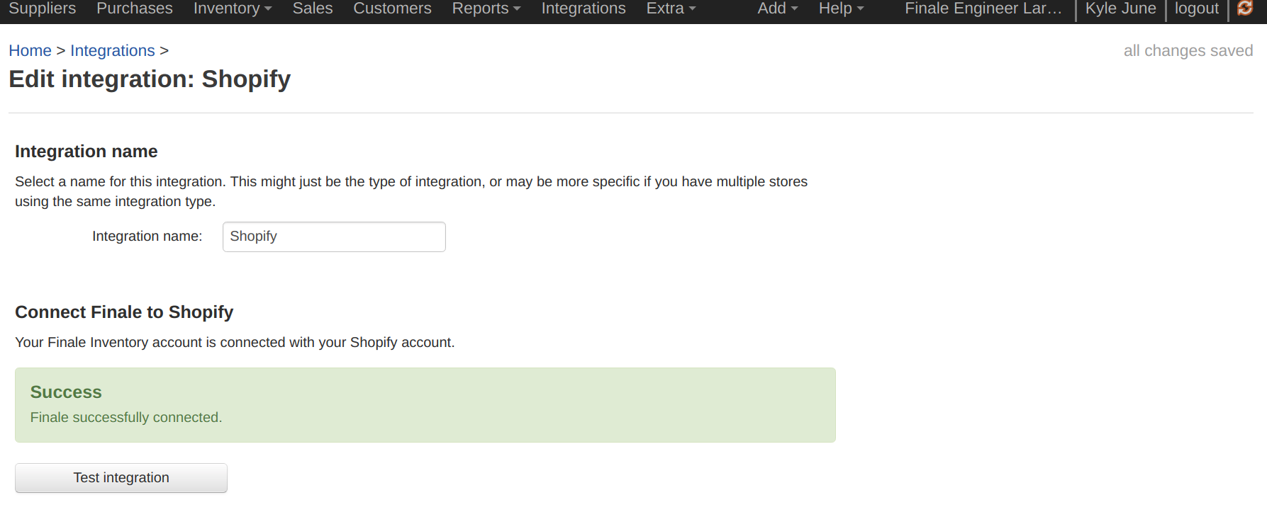Click the 'Edit integration: Shopify' heading
This screenshot has height=512, width=1267.
pyautogui.click(x=150, y=79)
